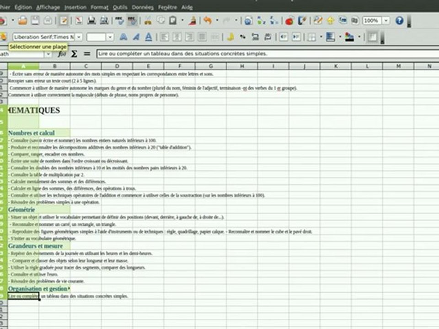The width and height of the screenshot is (439, 329).
Task: Click the Sum sigma button
Action: [x=74, y=54]
